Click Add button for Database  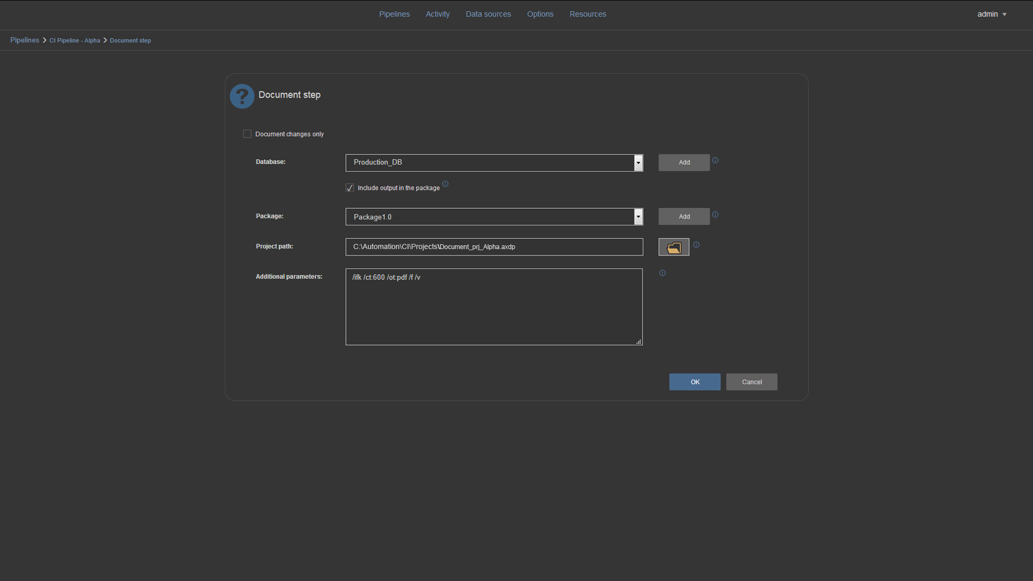(x=684, y=162)
